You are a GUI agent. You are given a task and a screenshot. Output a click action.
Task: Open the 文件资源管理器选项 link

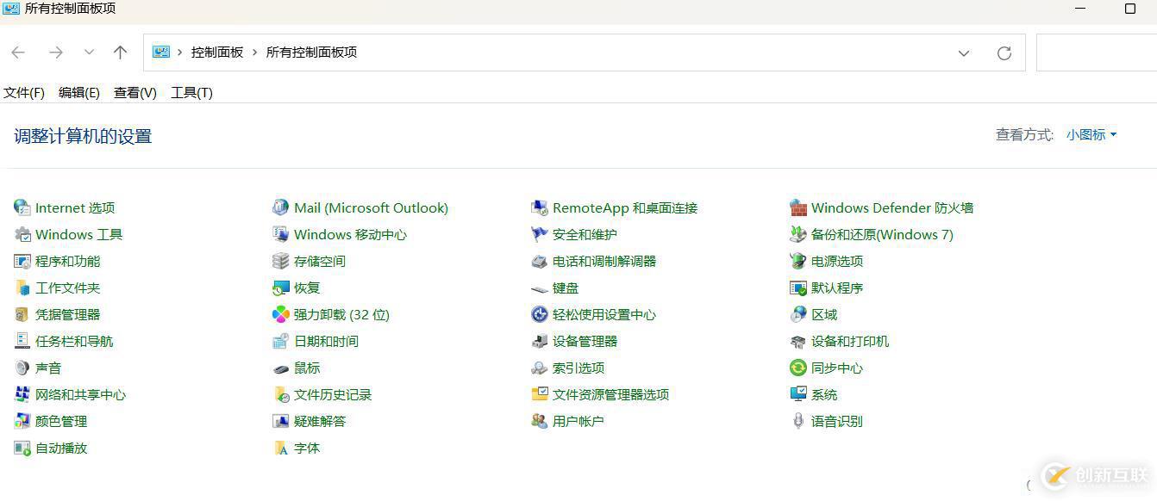(x=611, y=394)
